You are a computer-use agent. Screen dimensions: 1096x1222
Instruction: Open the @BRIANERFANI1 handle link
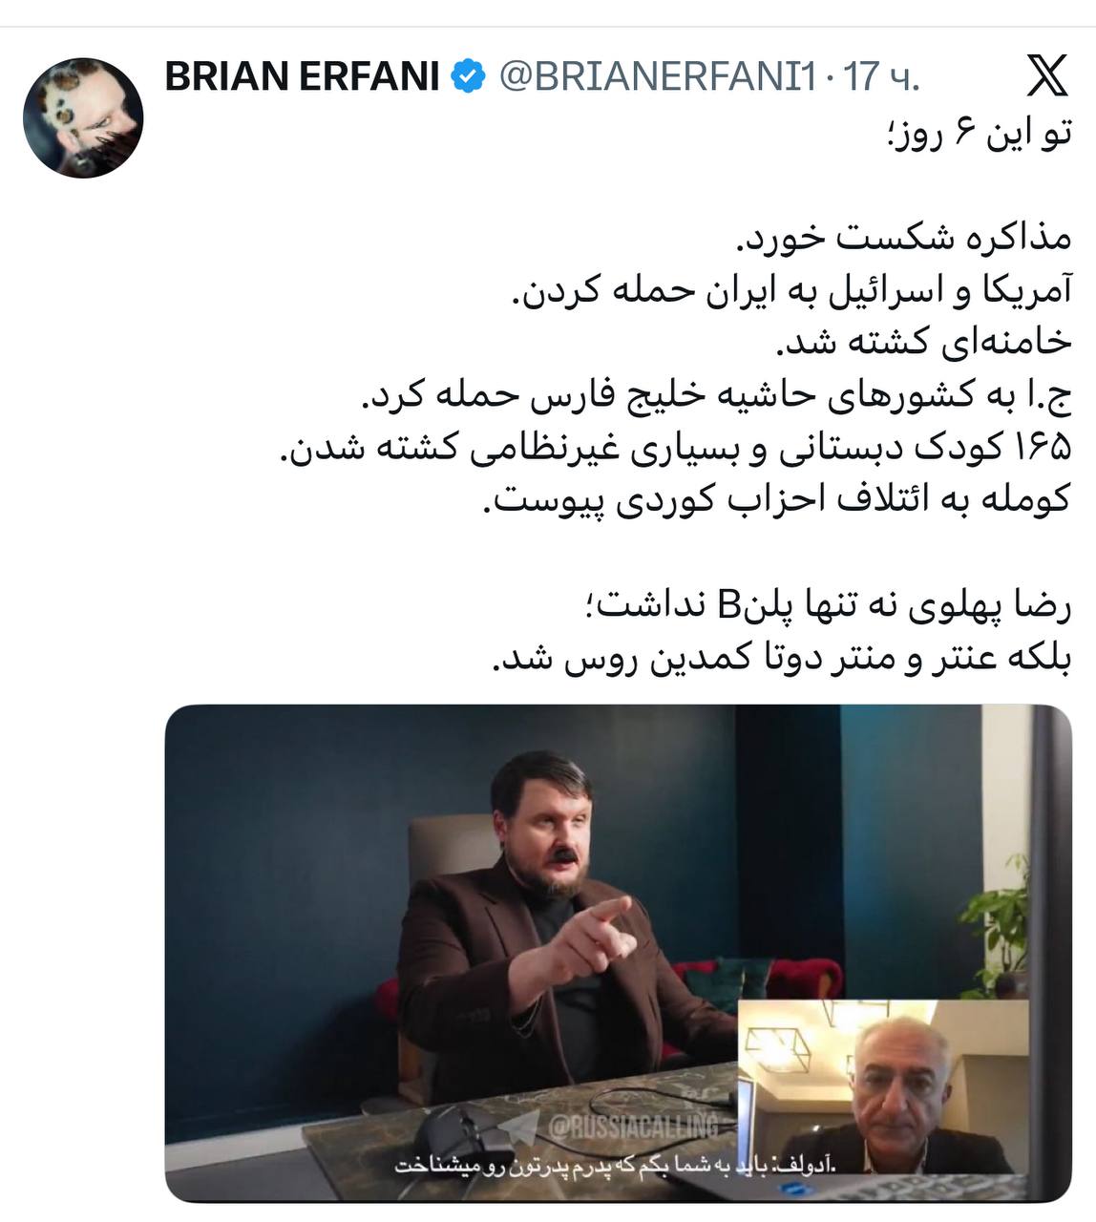coord(659,76)
